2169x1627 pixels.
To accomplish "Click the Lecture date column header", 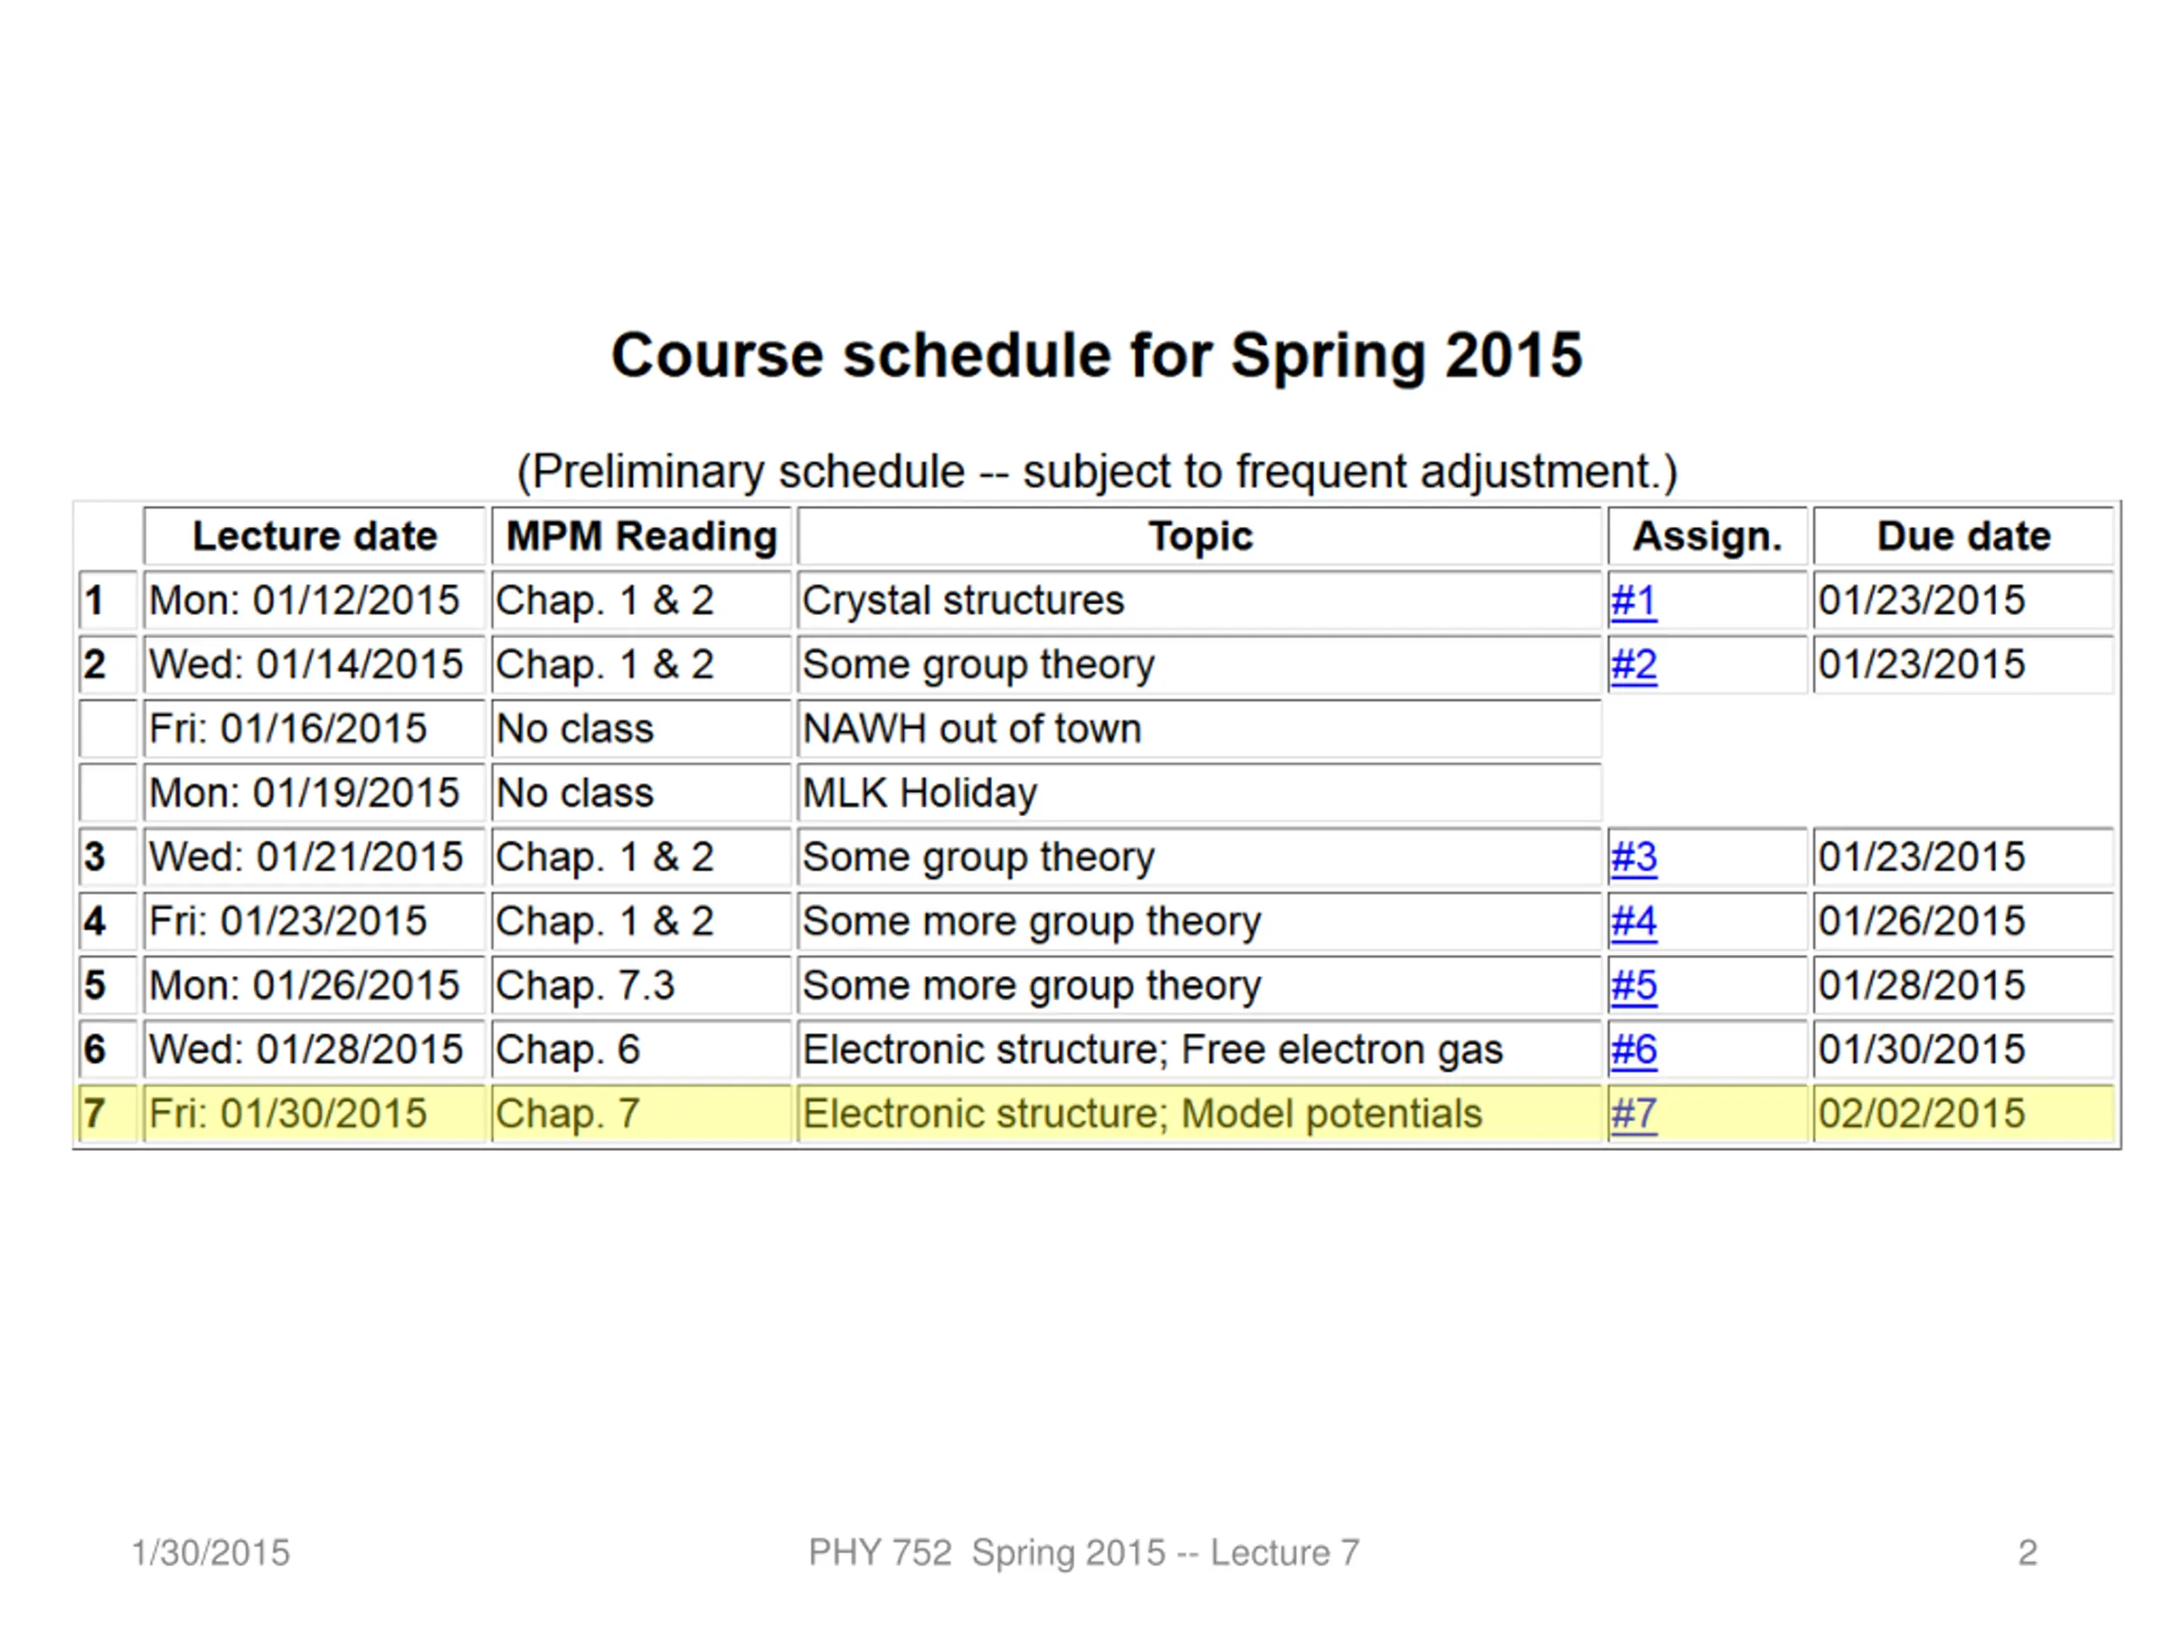I will pyautogui.click(x=315, y=536).
